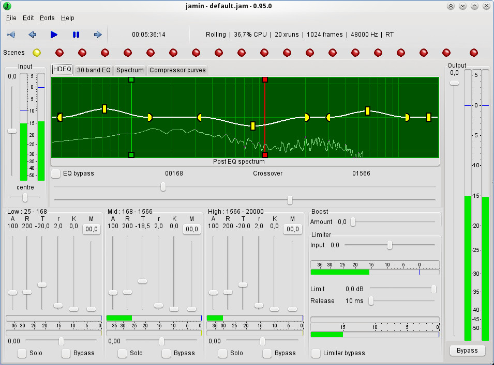This screenshot has height=365, width=494.
Task: Click the rightmost yellow EQ curve handle
Action: pyautogui.click(x=429, y=117)
